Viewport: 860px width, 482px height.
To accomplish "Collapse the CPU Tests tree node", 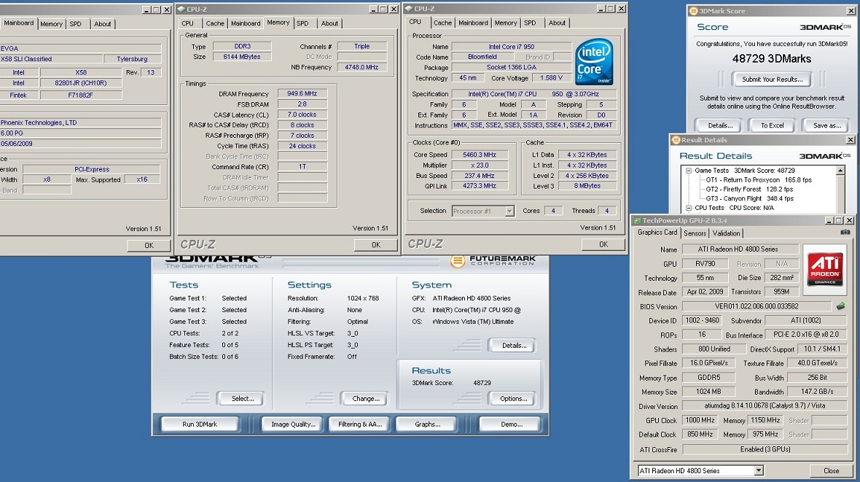I will point(689,208).
